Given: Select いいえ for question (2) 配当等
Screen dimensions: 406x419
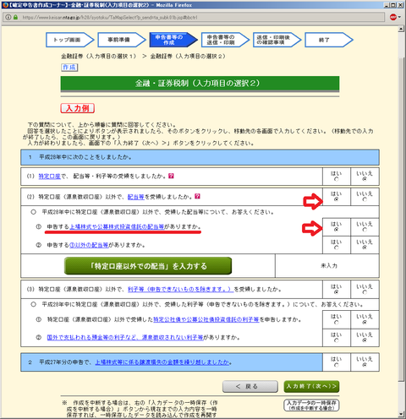Looking at the screenshot, I should click(x=365, y=199).
